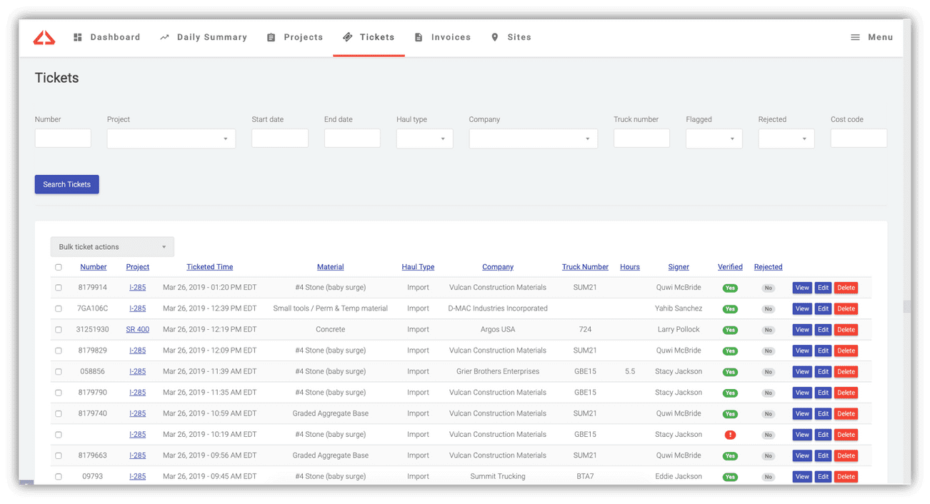The width and height of the screenshot is (930, 504).
Task: Open the SR 400 project link
Action: [x=137, y=330]
